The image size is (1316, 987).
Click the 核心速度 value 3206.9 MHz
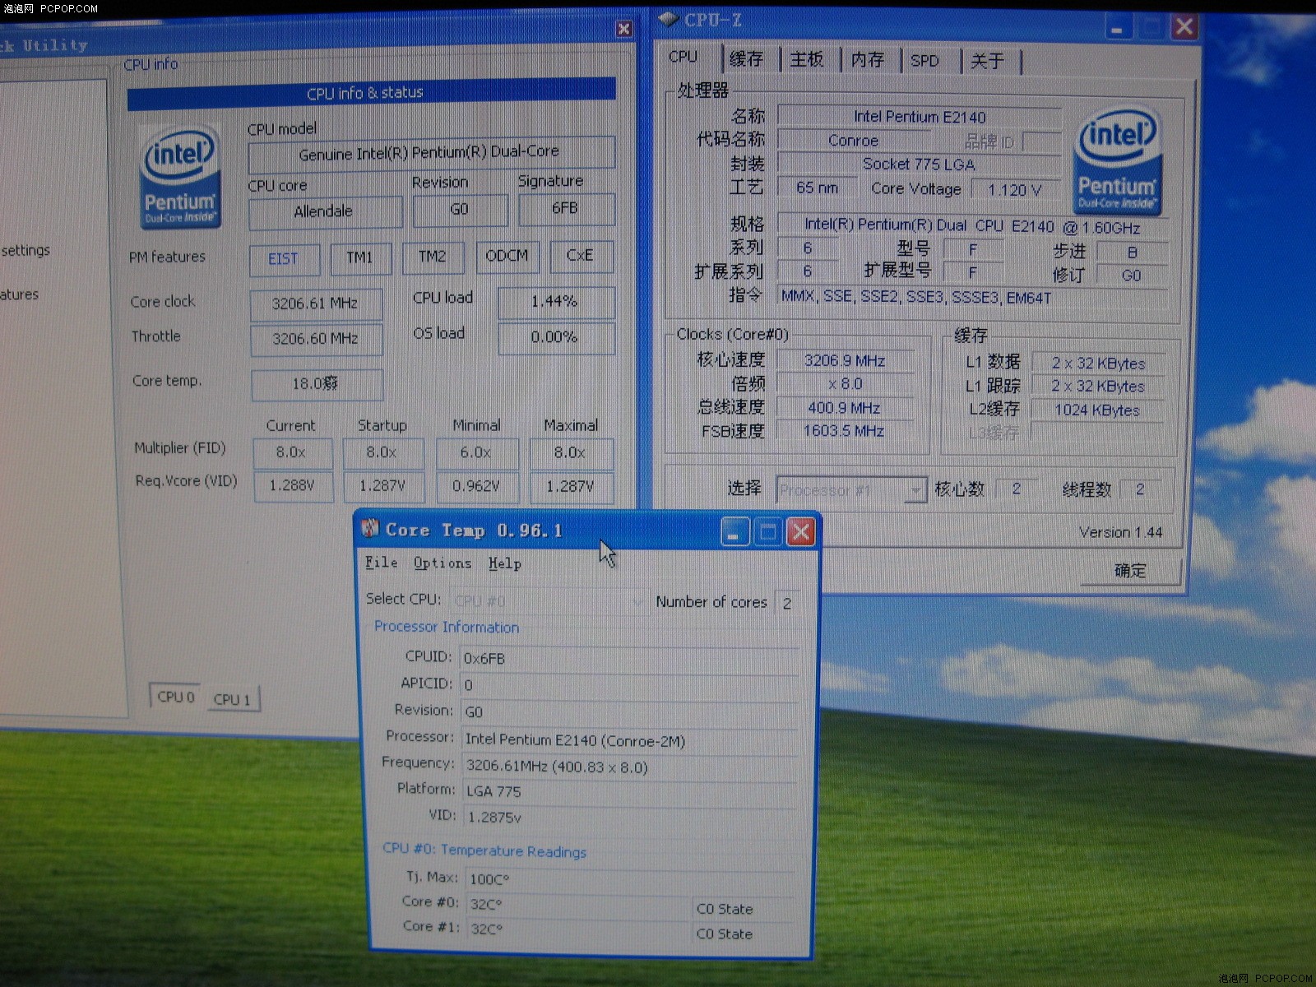coord(846,360)
